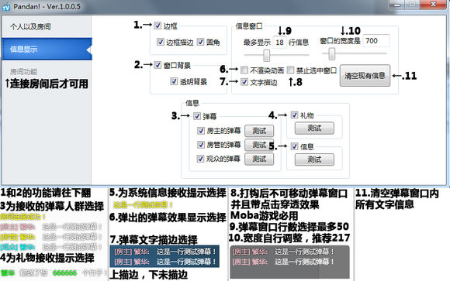Toggle the 边框描边 checkbox
This screenshot has width=450, height=281.
pyautogui.click(x=161, y=42)
